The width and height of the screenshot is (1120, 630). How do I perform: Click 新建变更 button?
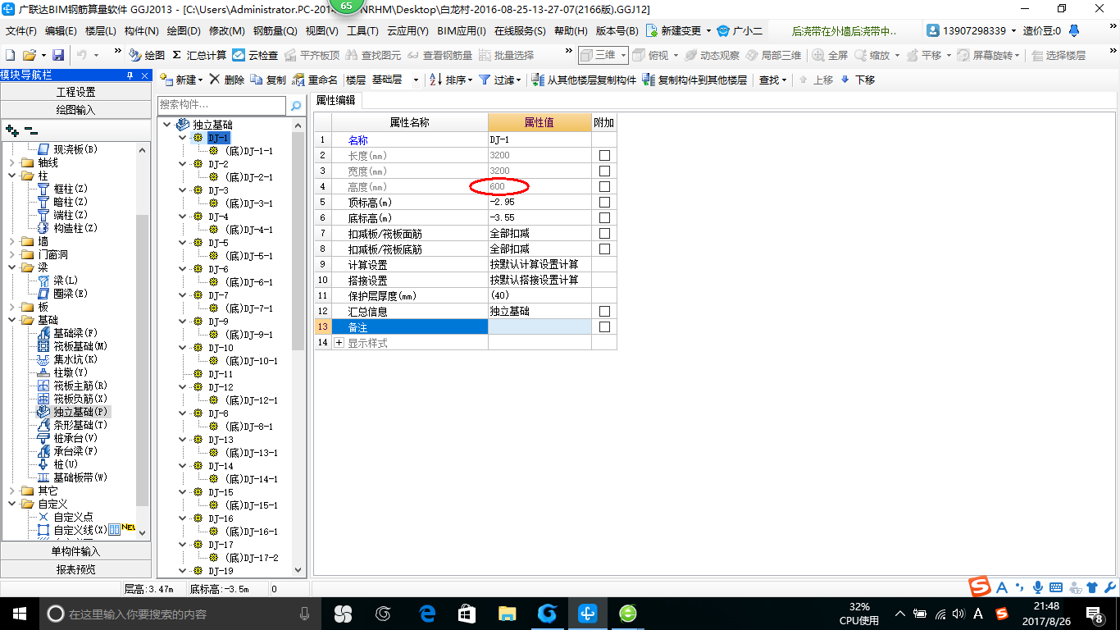click(677, 31)
